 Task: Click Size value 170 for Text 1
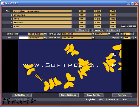click(113, 11)
